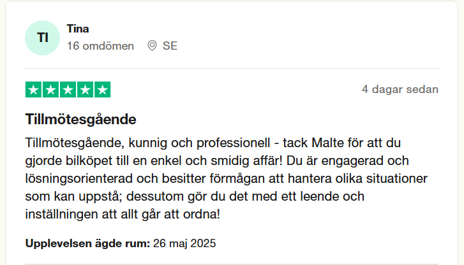Open reviewer Tina's profile name
This screenshot has width=464, height=265.
tap(78, 29)
